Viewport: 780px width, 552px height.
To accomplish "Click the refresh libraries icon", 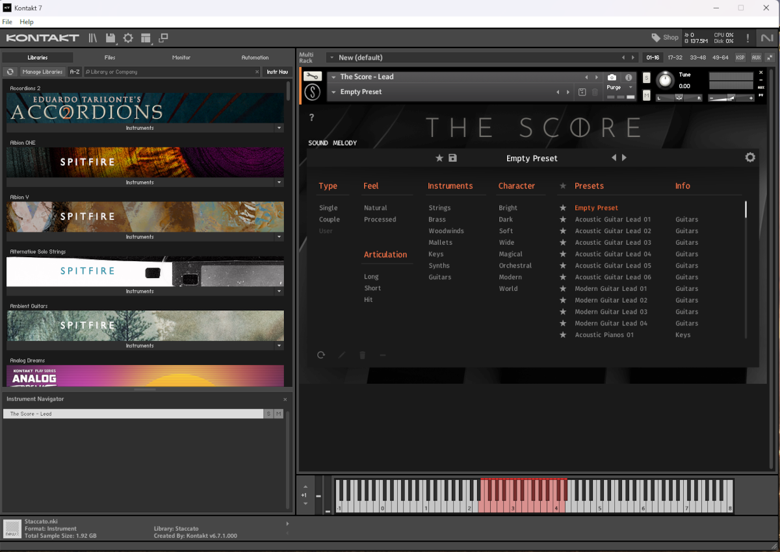I will (x=10, y=72).
